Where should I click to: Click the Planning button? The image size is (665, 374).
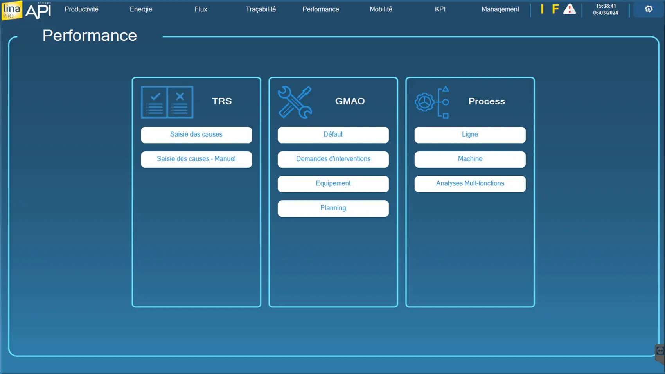(333, 208)
